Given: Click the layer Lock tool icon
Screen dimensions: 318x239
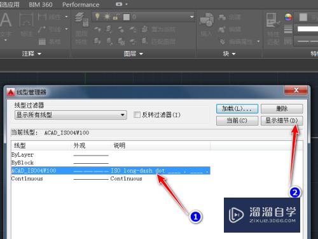Looking at the screenshot, I should (x=133, y=29).
